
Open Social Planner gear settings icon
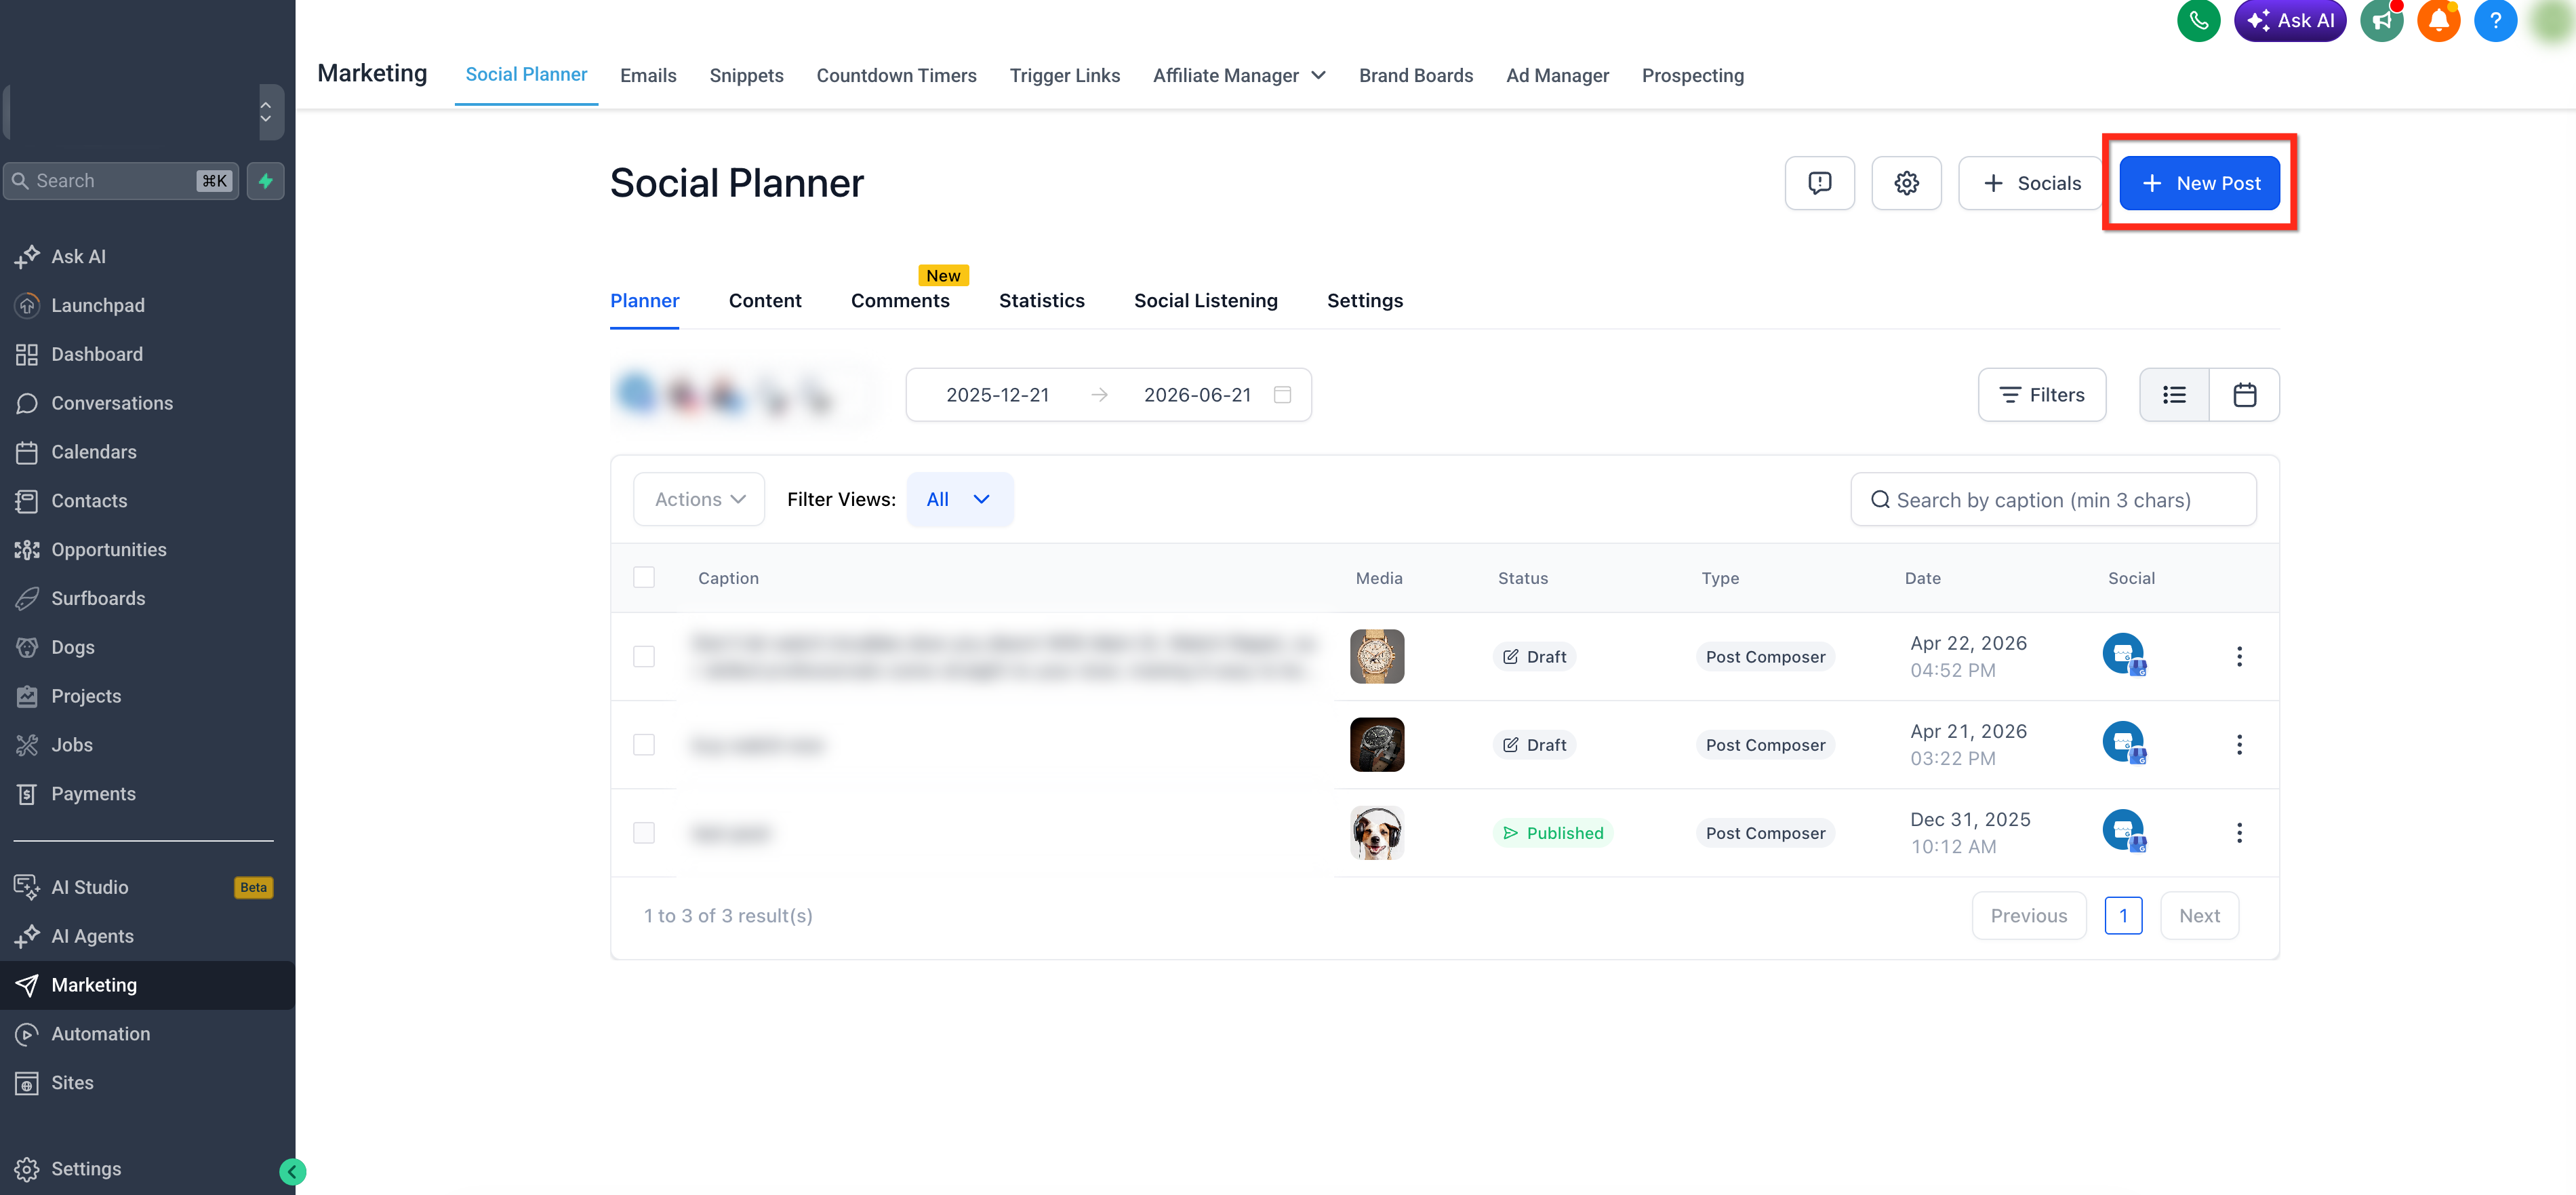[x=1906, y=183]
